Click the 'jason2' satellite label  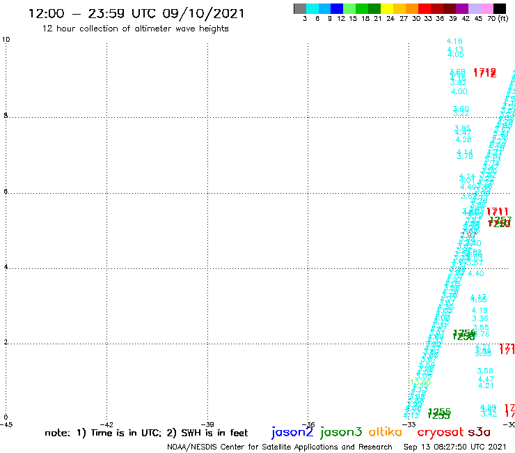click(x=292, y=432)
